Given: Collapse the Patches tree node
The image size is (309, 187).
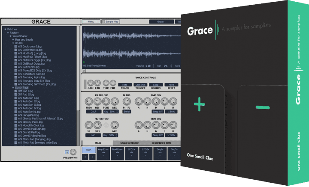Looking at the screenshot, I should 5,29.
